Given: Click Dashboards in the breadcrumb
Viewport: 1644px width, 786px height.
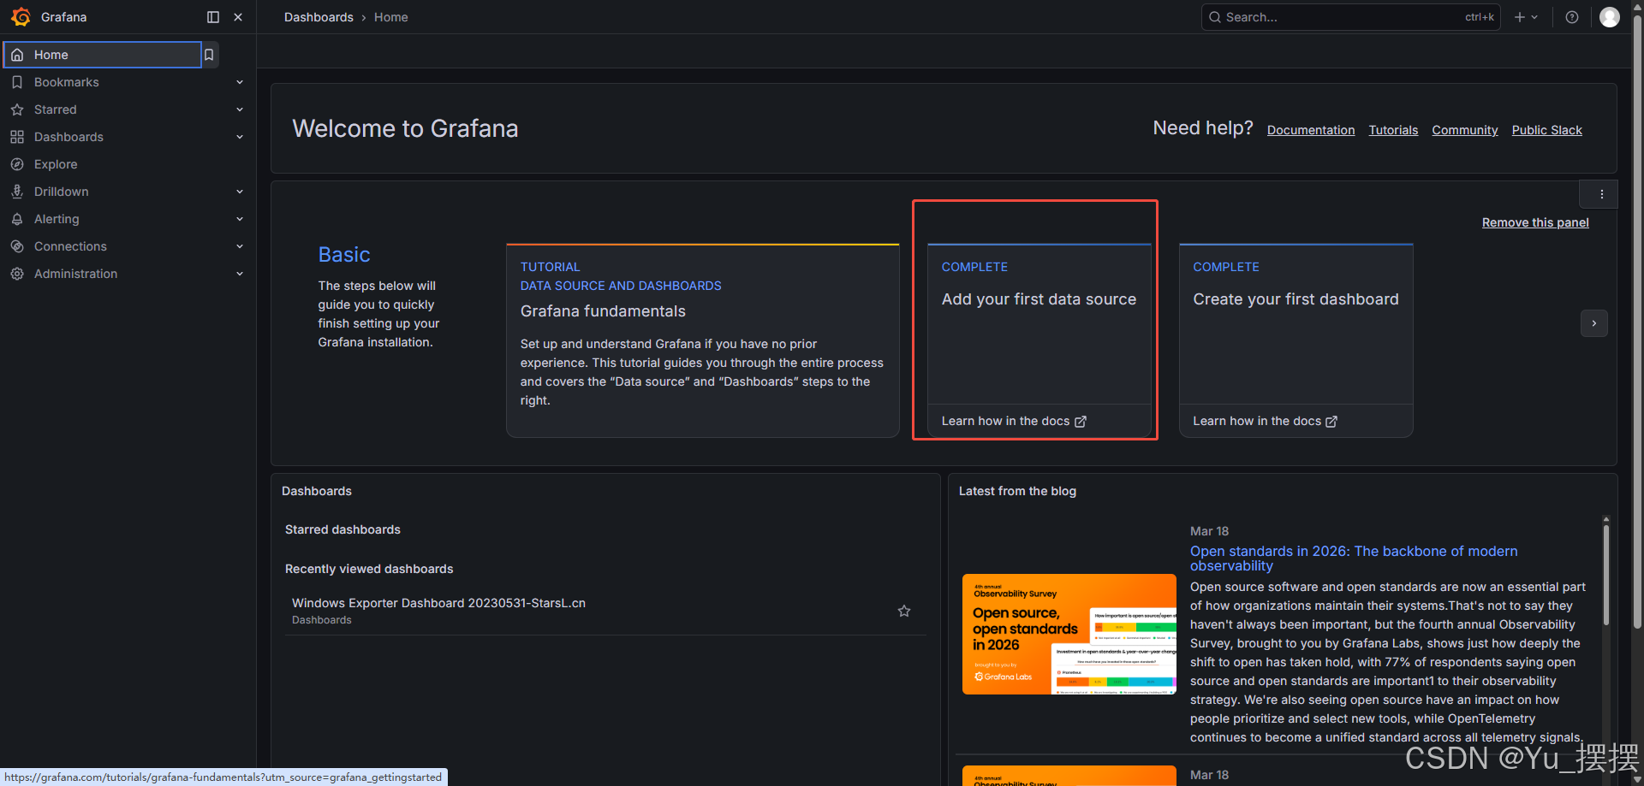Looking at the screenshot, I should coord(319,17).
